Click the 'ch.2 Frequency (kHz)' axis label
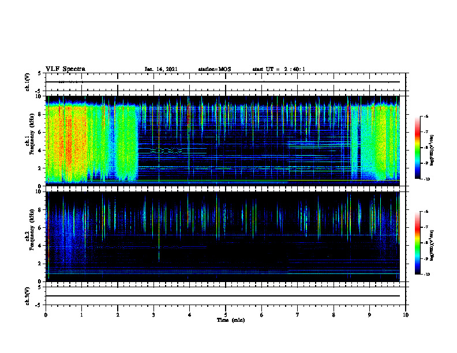This screenshot has width=457, height=353. point(30,230)
